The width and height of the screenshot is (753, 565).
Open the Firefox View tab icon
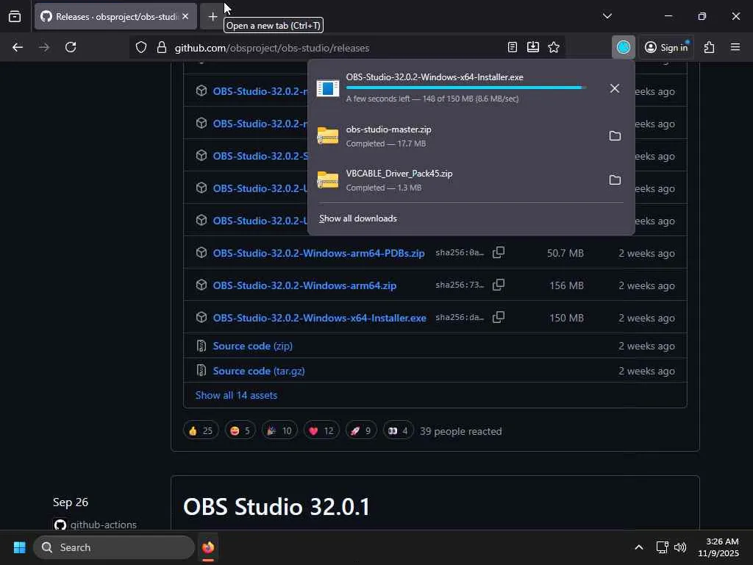click(x=15, y=16)
